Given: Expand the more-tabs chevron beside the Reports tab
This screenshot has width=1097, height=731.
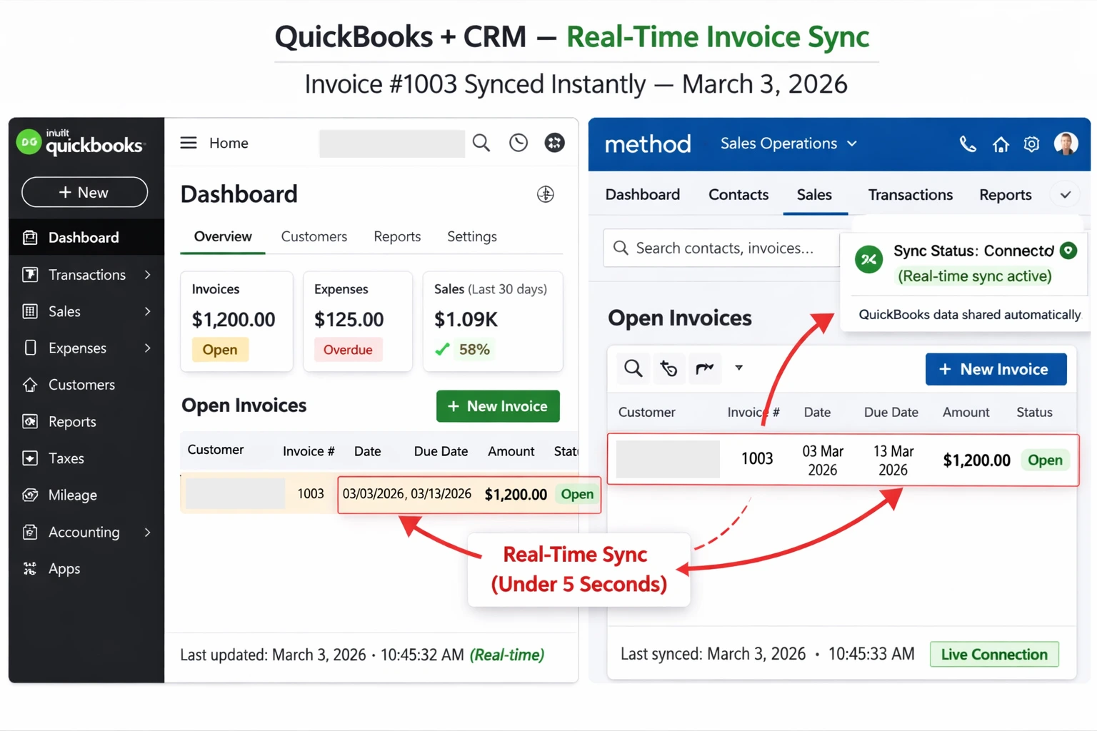Looking at the screenshot, I should click(x=1065, y=195).
